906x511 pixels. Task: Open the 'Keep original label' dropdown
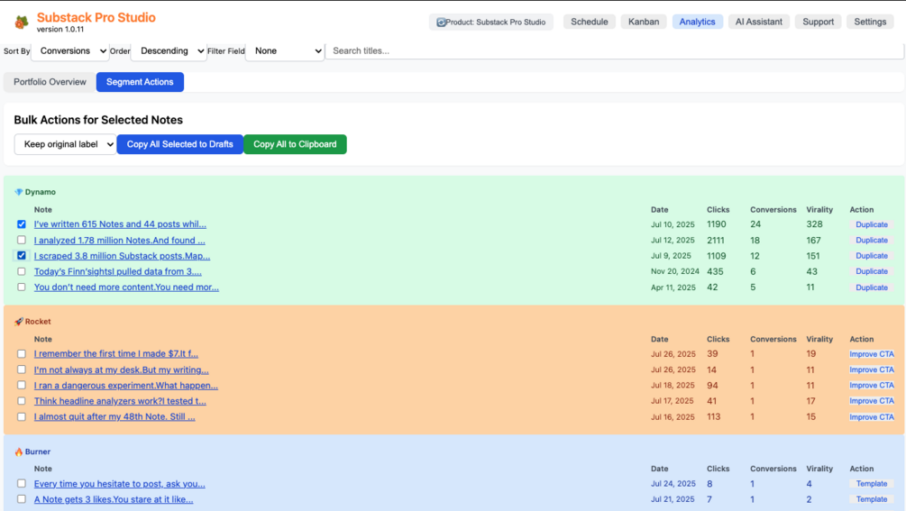65,144
